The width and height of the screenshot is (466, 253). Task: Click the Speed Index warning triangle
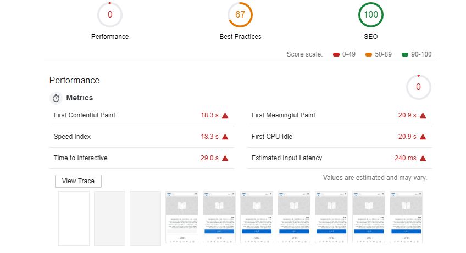[225, 137]
